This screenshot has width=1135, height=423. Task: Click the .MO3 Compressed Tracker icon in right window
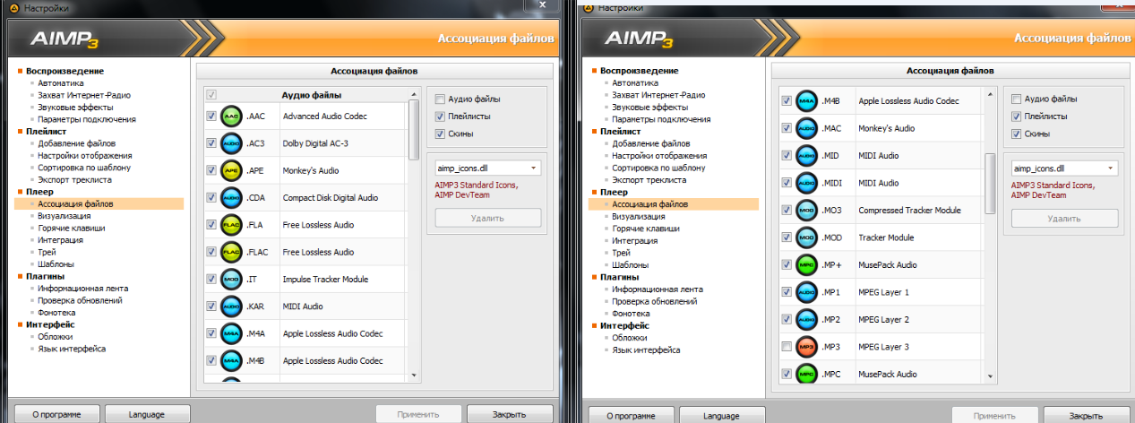click(x=807, y=210)
